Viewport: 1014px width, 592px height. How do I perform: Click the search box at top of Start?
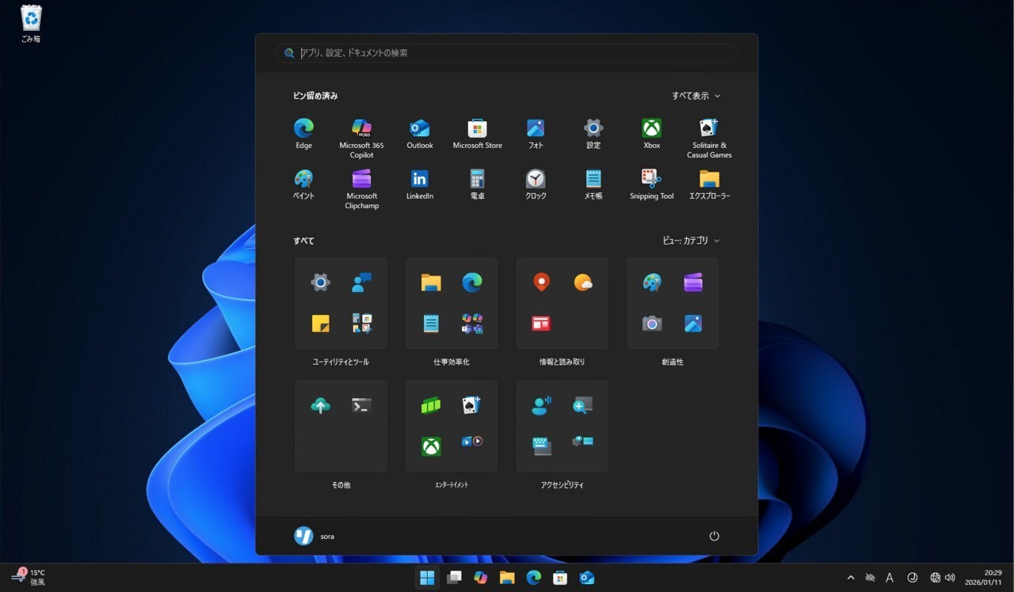coord(507,53)
